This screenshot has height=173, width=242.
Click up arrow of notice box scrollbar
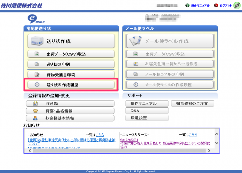coord(217,134)
